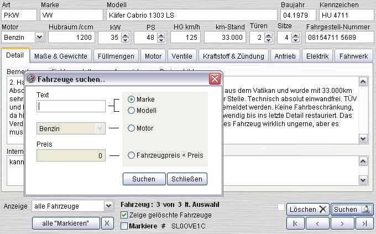Click the Löschen delete button
The image size is (376, 234).
(x=308, y=209)
